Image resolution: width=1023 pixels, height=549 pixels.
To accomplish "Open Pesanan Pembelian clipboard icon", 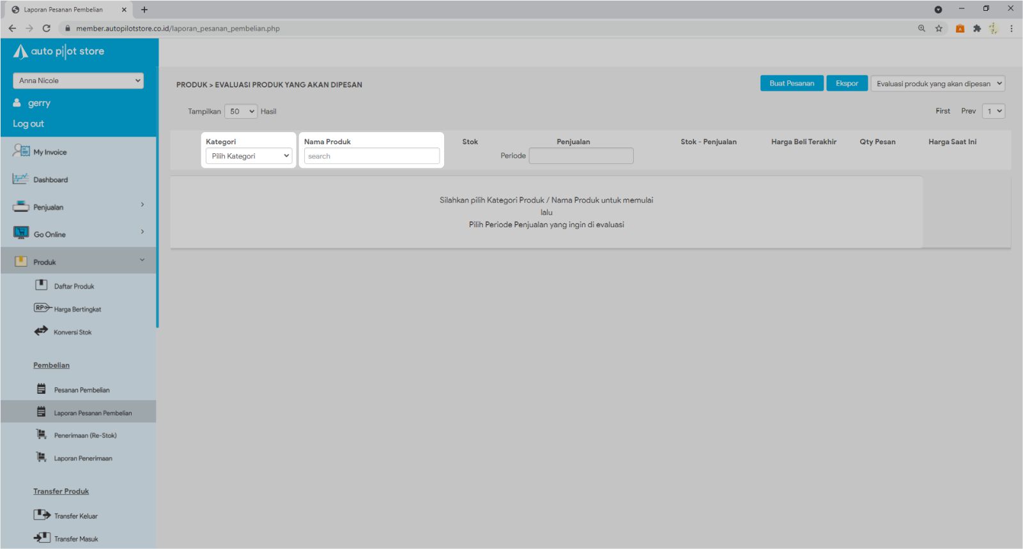I will [42, 389].
